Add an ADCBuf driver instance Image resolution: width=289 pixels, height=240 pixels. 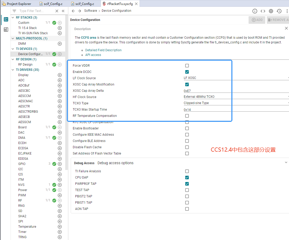click(x=60, y=85)
